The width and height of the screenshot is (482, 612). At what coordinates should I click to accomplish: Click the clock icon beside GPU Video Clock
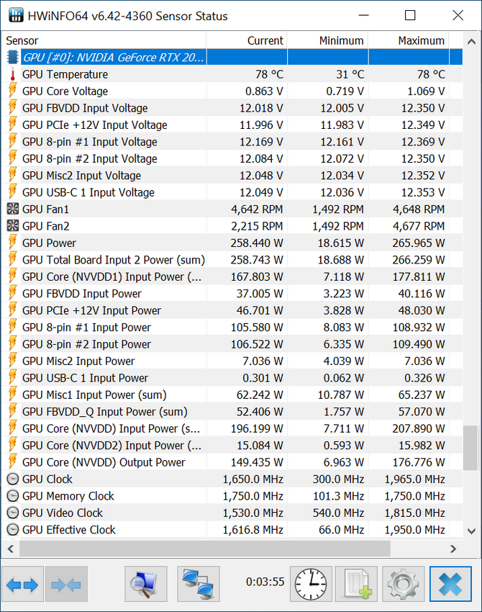click(x=13, y=513)
